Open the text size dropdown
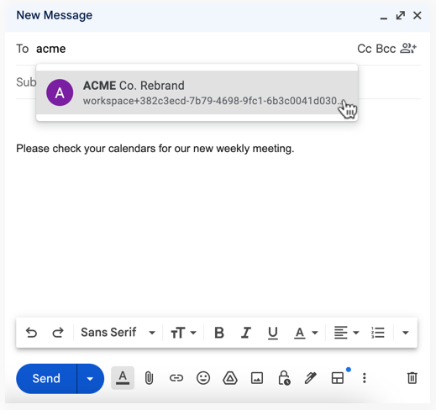Viewport: 436px width, 410px height. click(183, 333)
